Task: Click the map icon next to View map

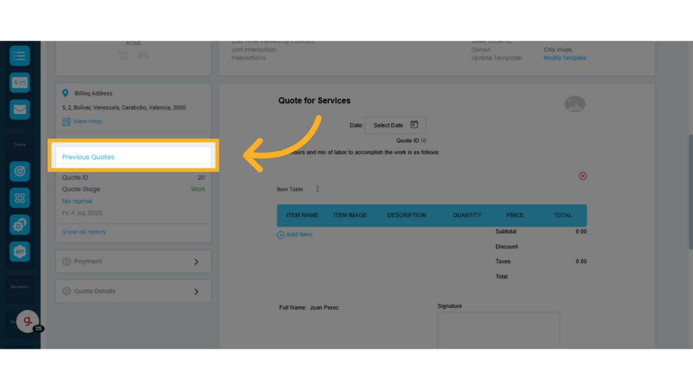Action: 66,121
